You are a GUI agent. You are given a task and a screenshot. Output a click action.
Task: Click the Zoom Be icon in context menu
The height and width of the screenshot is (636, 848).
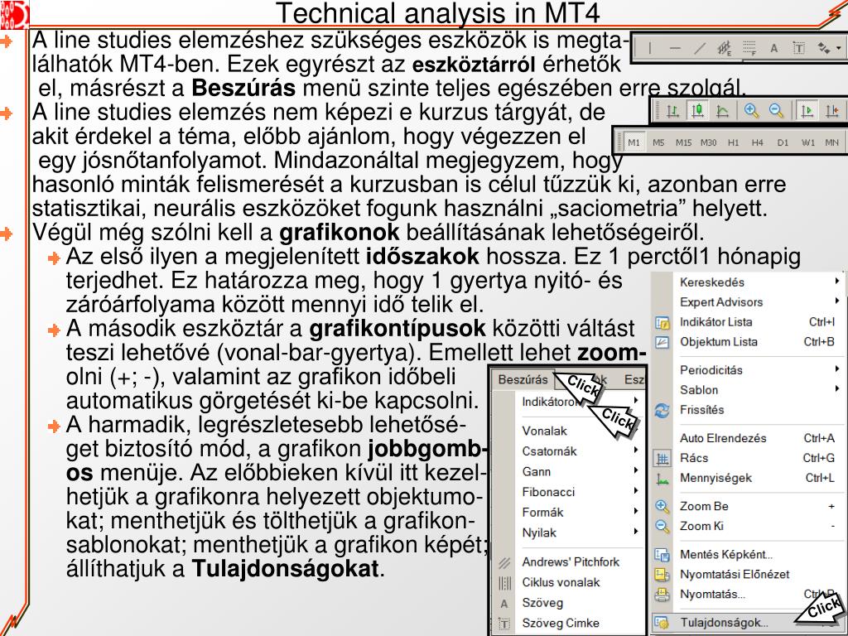[x=662, y=507]
